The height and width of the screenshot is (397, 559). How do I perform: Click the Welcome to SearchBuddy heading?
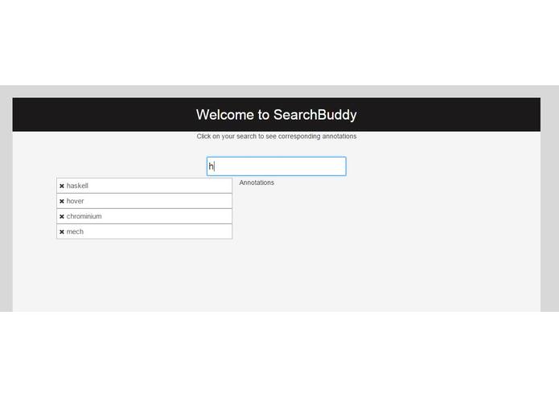[277, 115]
